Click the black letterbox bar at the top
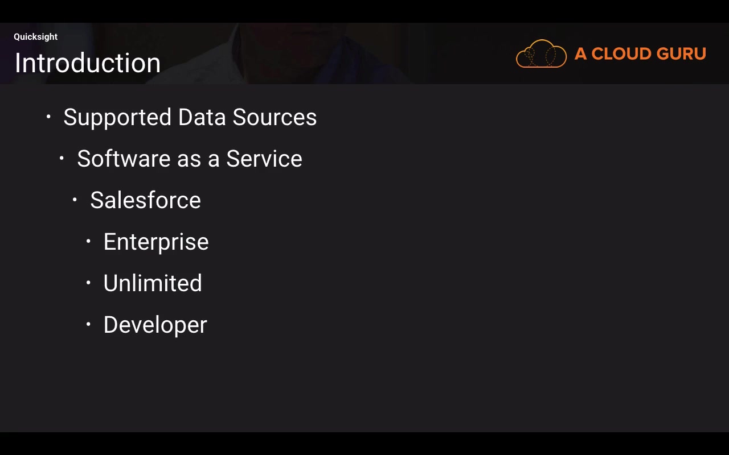This screenshot has width=729, height=455. 364,11
